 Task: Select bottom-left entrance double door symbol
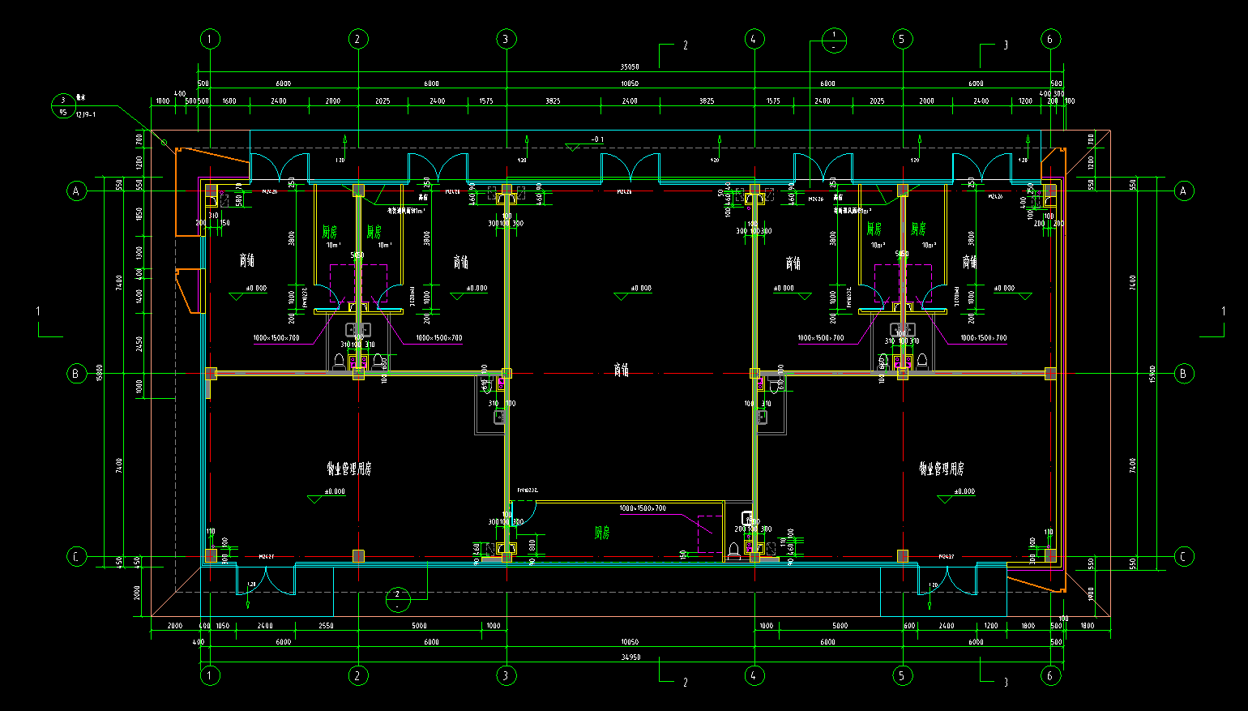point(265,580)
